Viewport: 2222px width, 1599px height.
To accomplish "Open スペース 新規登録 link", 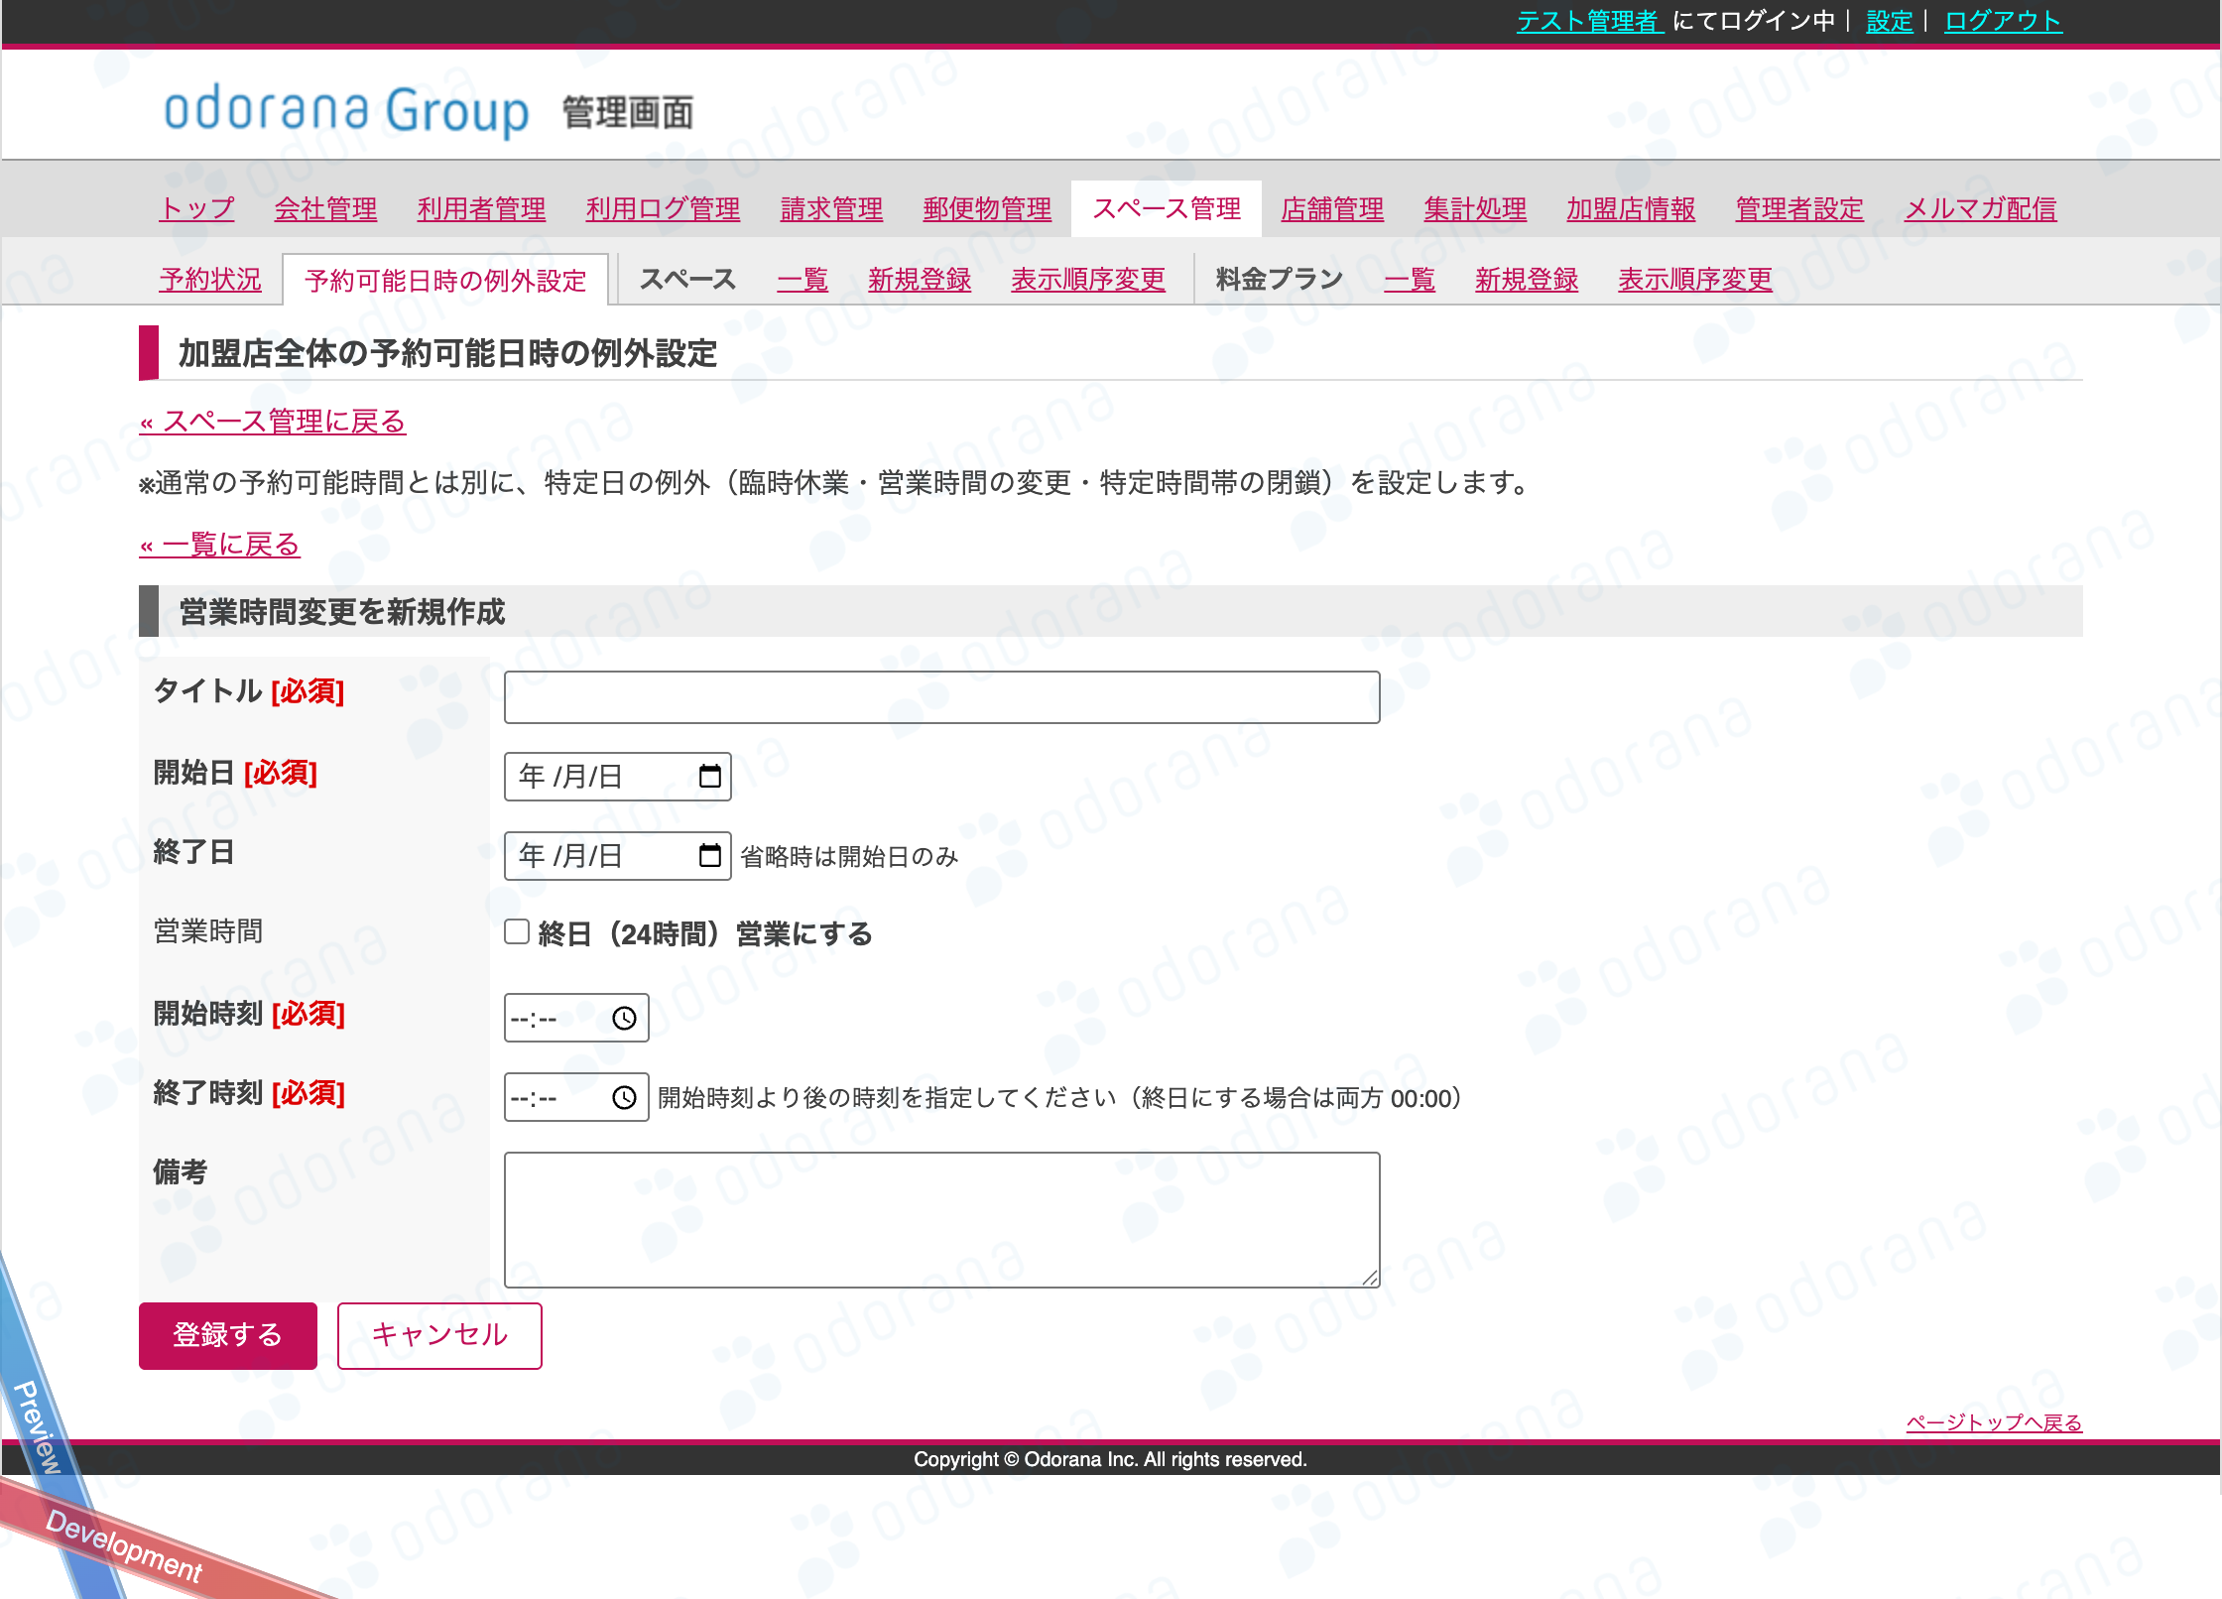I will coord(920,280).
